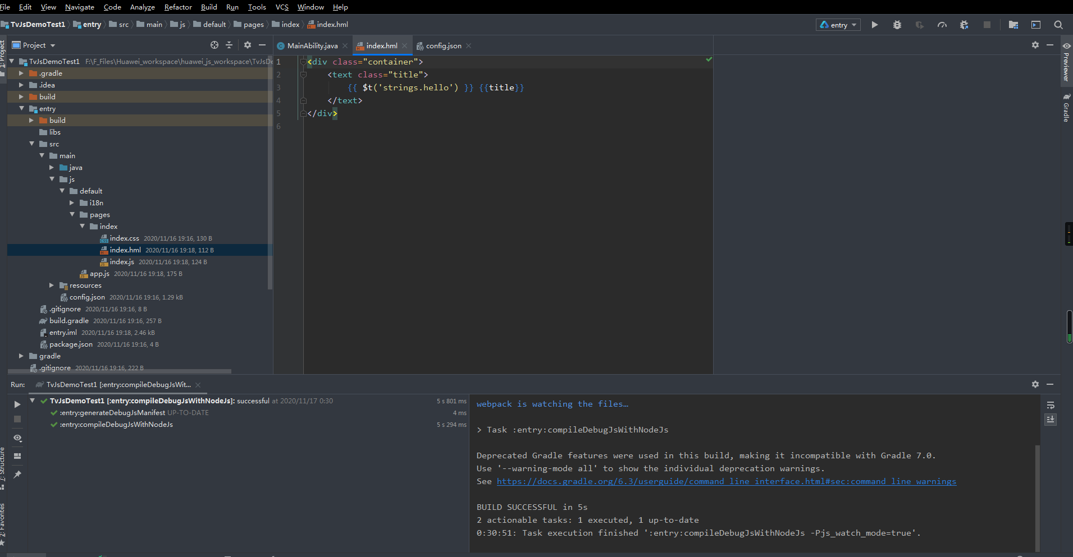Collapse the pages folder
This screenshot has width=1073, height=557.
(x=72, y=215)
